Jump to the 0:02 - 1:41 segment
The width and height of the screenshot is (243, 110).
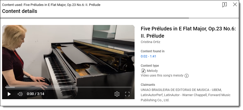(x=148, y=56)
